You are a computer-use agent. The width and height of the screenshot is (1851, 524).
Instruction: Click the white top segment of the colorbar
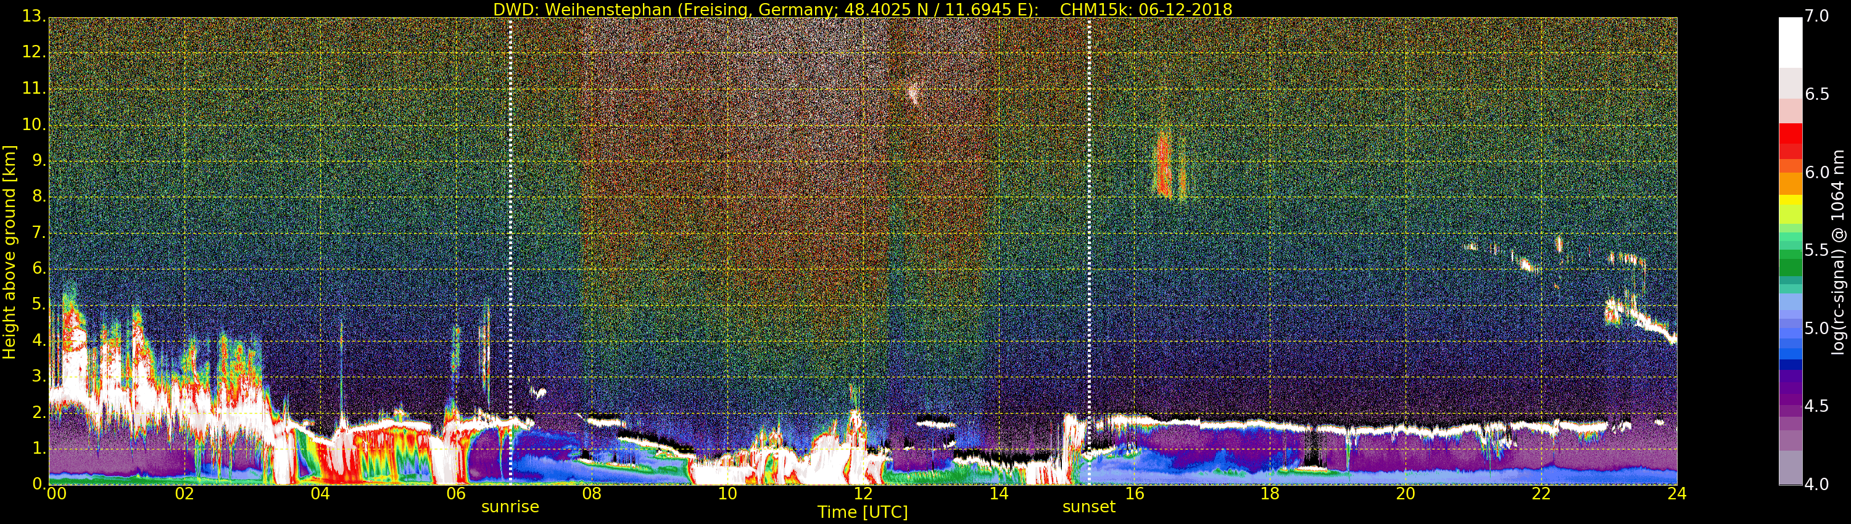[1790, 43]
